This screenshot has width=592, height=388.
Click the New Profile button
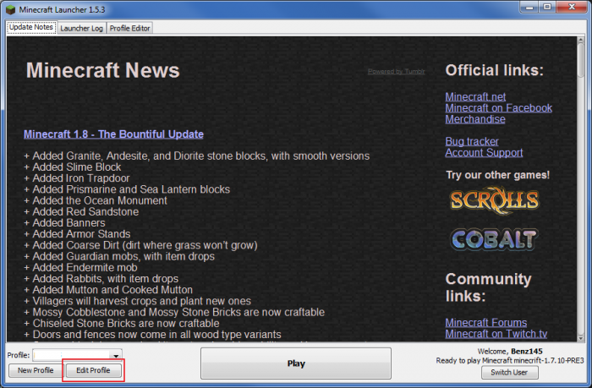coord(36,370)
